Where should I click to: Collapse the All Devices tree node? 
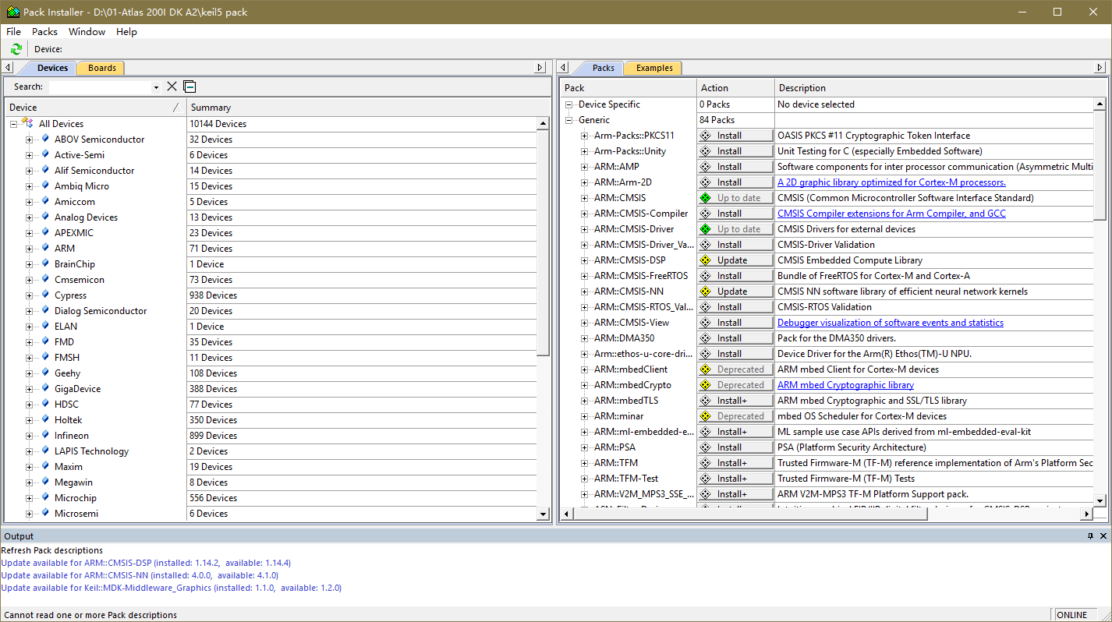13,123
